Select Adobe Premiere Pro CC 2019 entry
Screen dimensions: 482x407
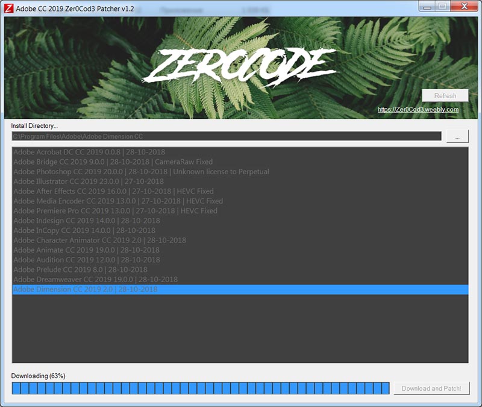click(240, 211)
